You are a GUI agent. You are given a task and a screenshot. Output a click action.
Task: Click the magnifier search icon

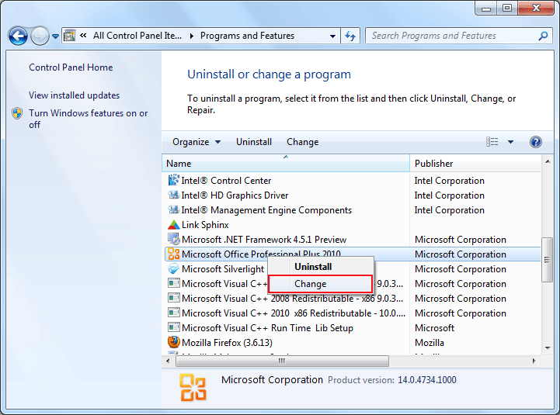tap(543, 36)
